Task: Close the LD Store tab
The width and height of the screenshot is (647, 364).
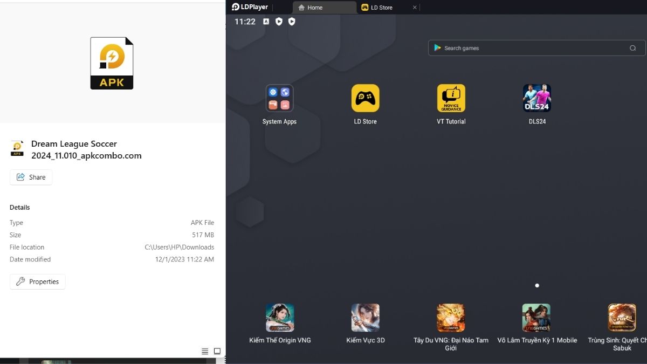Action: (x=415, y=8)
